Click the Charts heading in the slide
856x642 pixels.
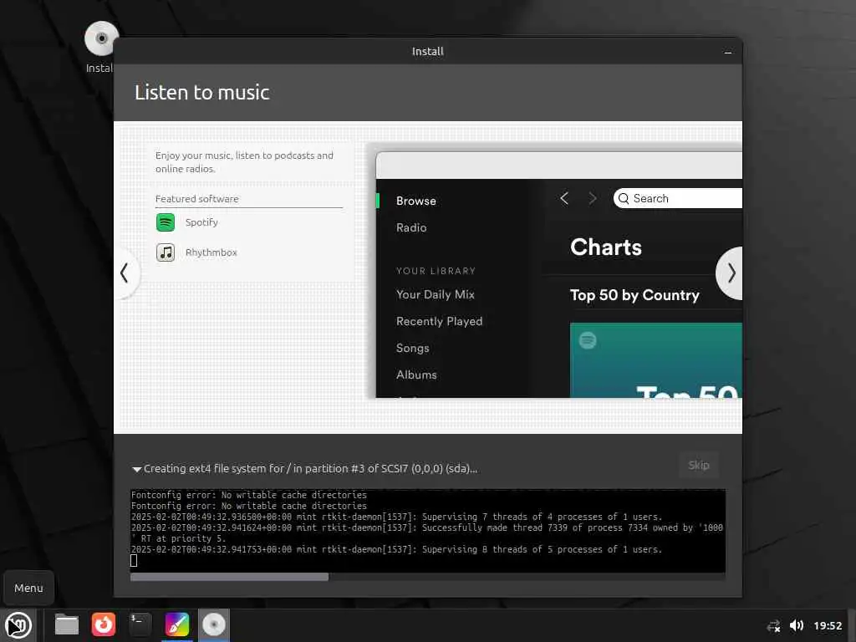coord(606,247)
